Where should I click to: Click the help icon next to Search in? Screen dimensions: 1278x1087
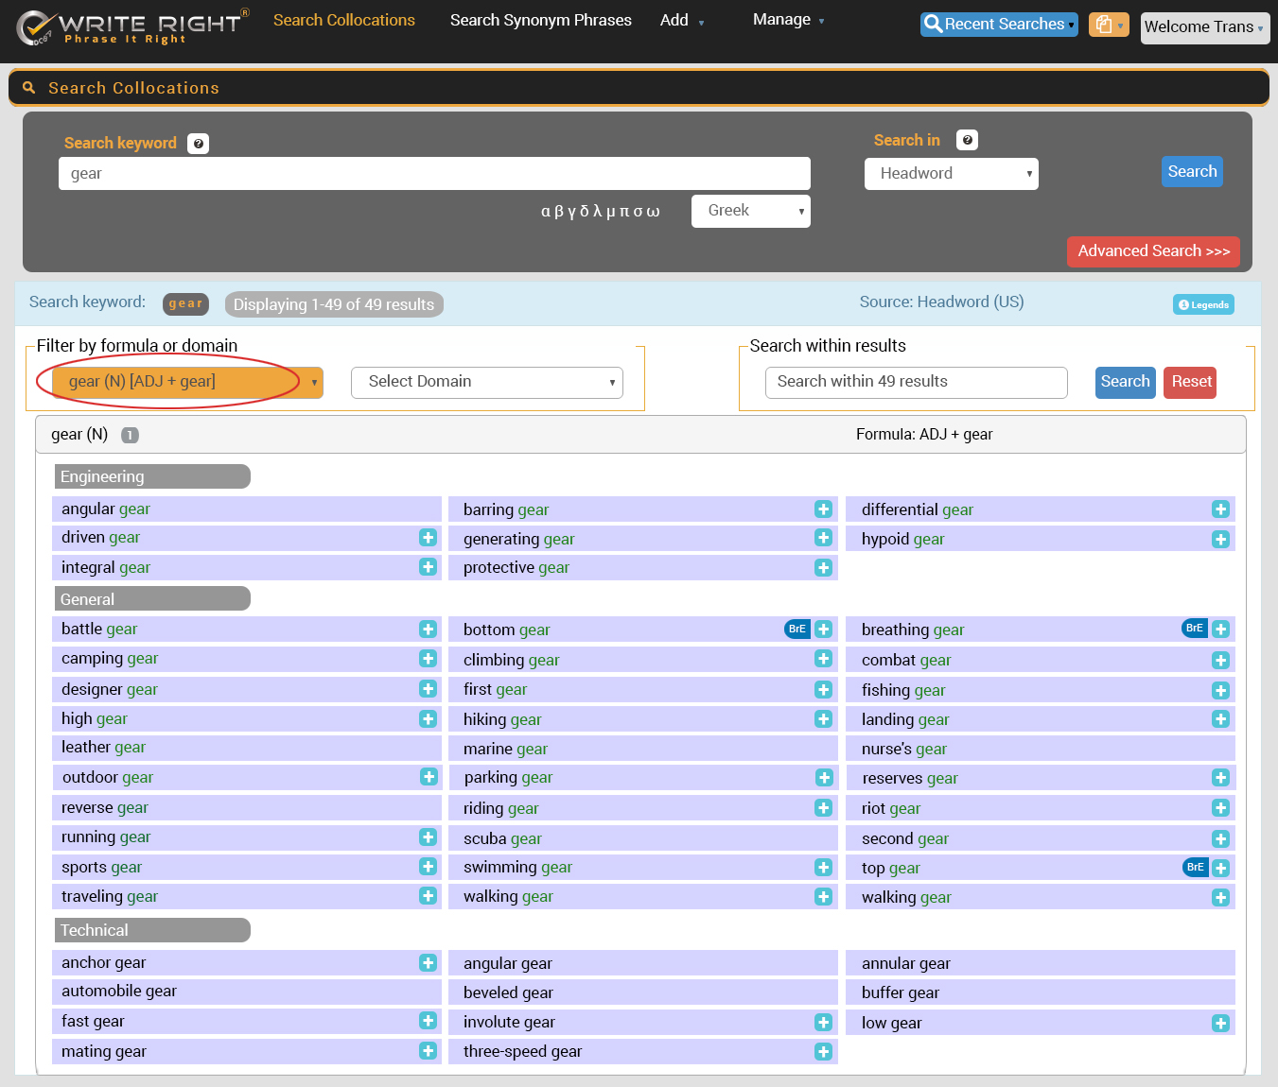tap(967, 140)
